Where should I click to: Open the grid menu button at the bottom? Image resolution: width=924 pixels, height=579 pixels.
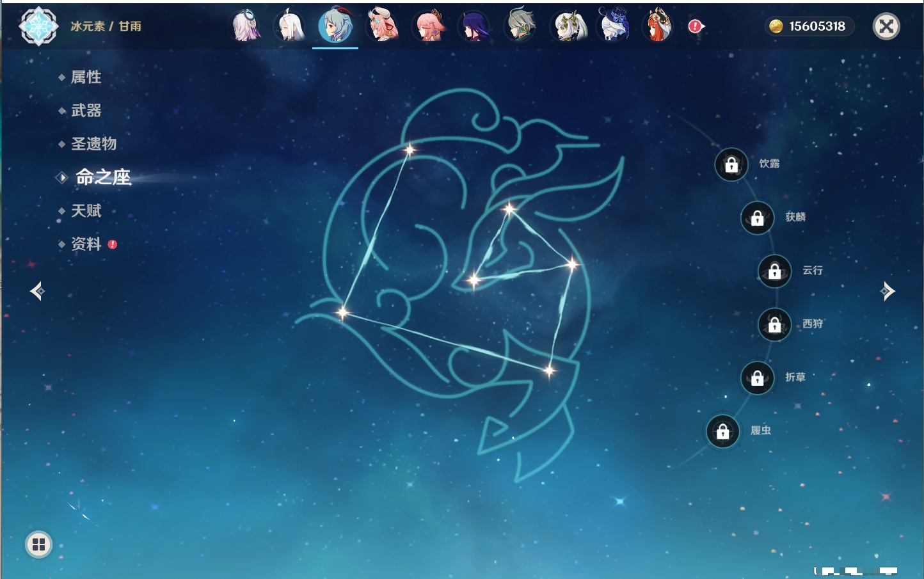pyautogui.click(x=38, y=544)
